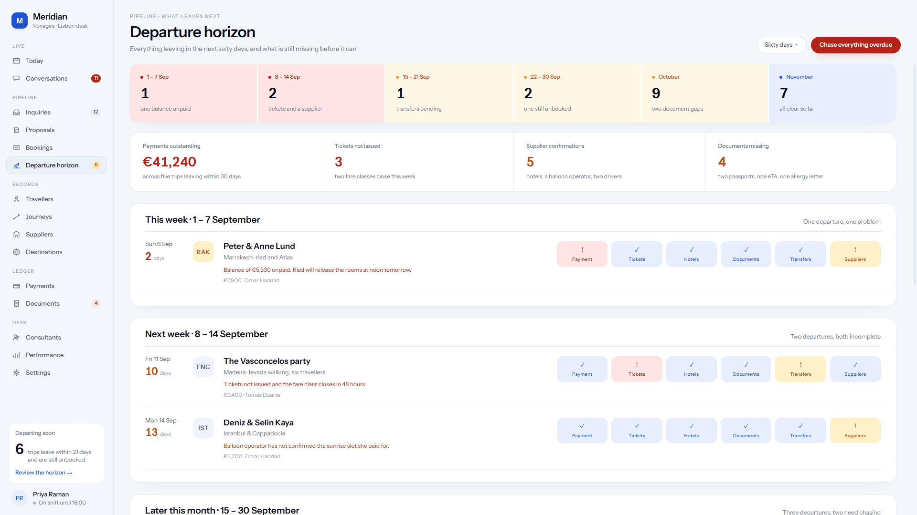This screenshot has width=917, height=515.
Task: Click the IST airport badge for Kaya trip
Action: (x=203, y=428)
